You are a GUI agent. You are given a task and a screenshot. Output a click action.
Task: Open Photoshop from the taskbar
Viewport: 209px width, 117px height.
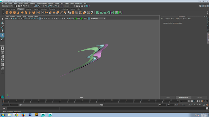point(30,115)
